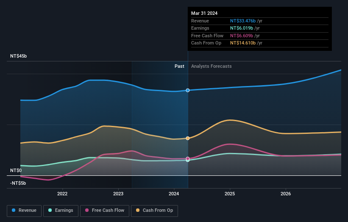Click the teal Earnings legend dot

(x=50, y=210)
